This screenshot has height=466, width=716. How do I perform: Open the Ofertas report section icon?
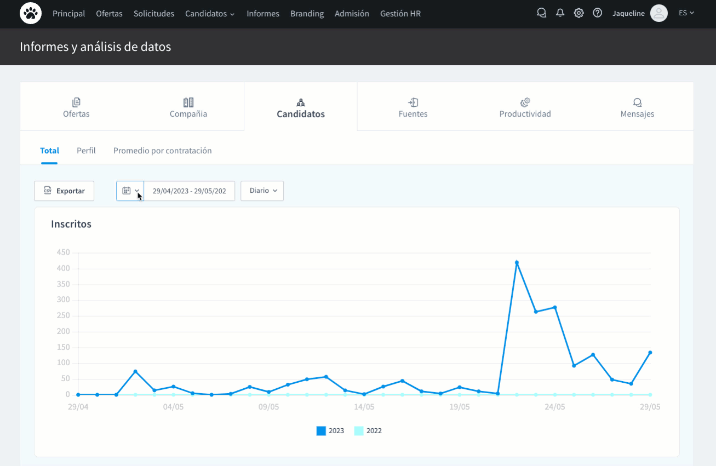click(x=76, y=102)
